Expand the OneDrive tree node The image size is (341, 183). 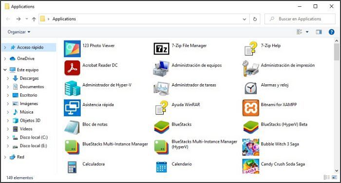tap(5, 59)
